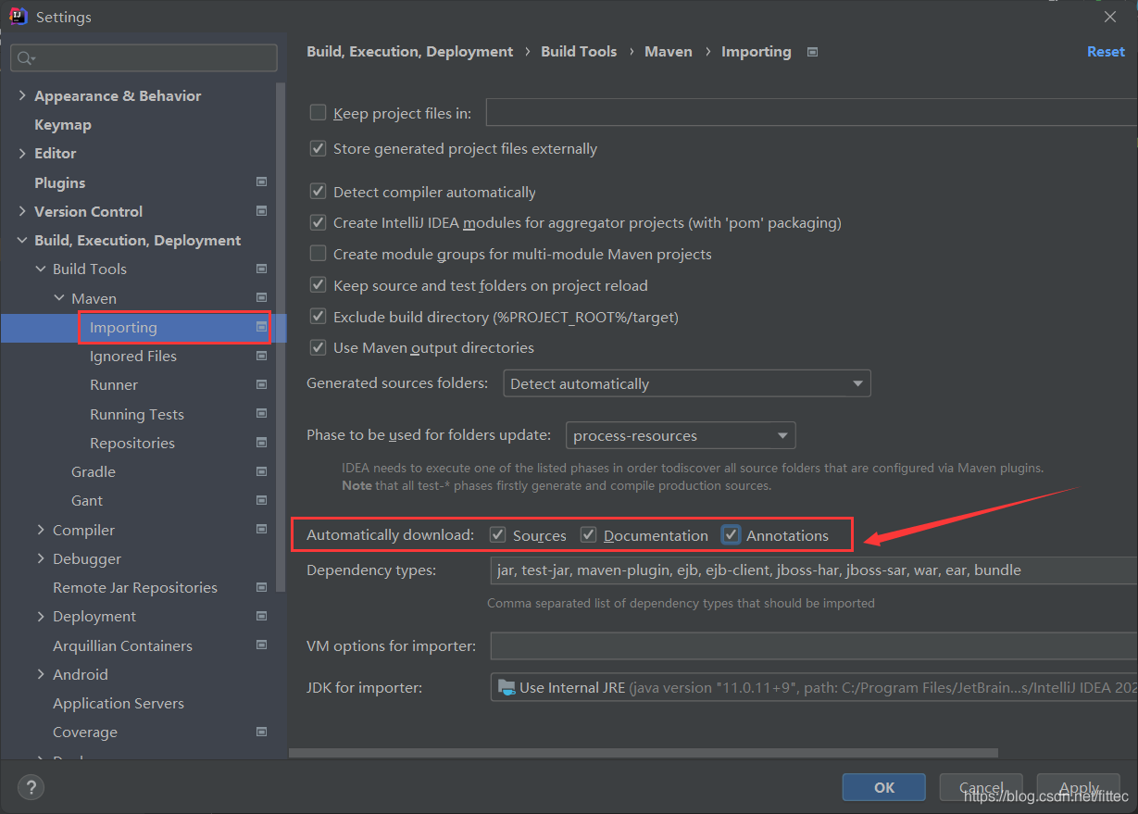Click project-level icon beside Gant

pos(261,500)
